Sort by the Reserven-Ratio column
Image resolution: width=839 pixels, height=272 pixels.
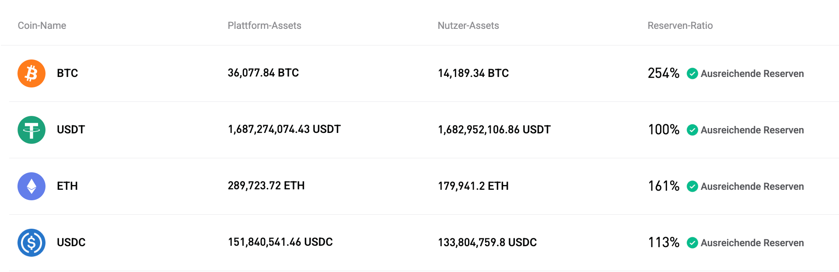pyautogui.click(x=680, y=25)
